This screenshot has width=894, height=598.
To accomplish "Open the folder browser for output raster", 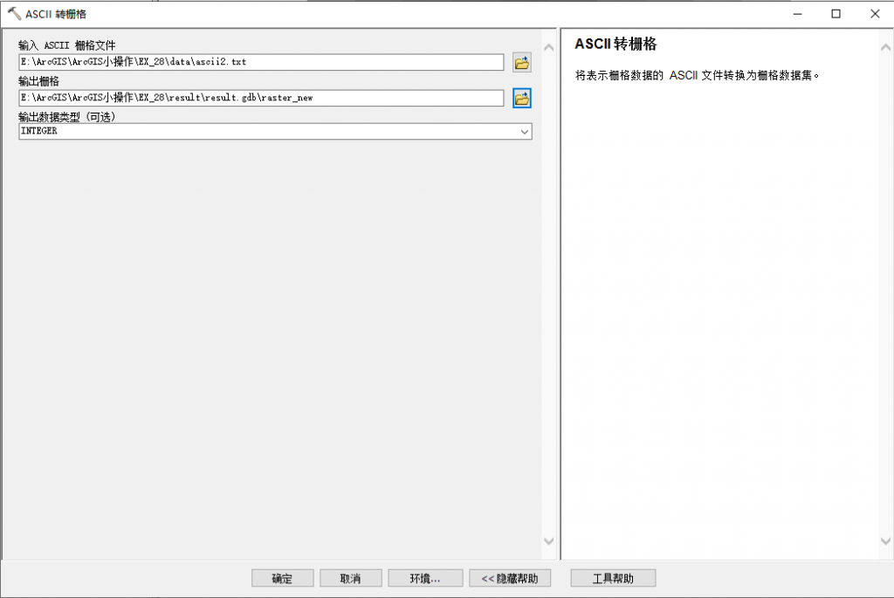I will coord(521,98).
